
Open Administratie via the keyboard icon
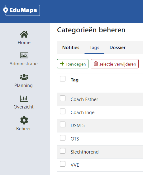(x=24, y=55)
